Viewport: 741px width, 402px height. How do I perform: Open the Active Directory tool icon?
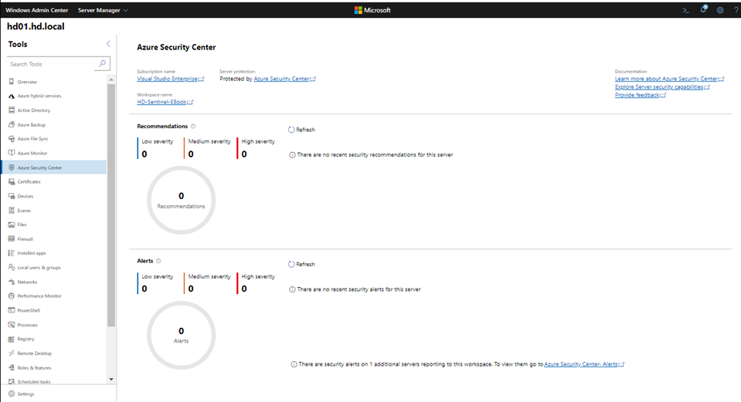click(x=12, y=110)
